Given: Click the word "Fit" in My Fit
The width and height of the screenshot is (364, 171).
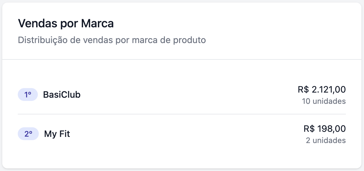Looking at the screenshot, I should (64, 134).
